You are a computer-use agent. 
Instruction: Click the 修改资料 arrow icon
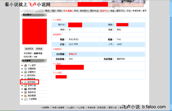[x=25, y=75]
